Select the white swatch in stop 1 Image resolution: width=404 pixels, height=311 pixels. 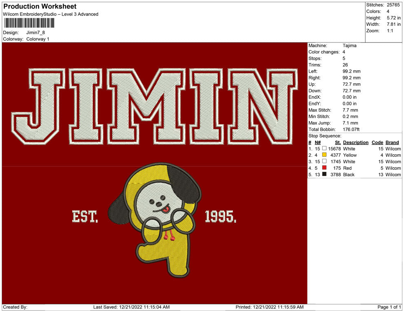[x=324, y=149]
